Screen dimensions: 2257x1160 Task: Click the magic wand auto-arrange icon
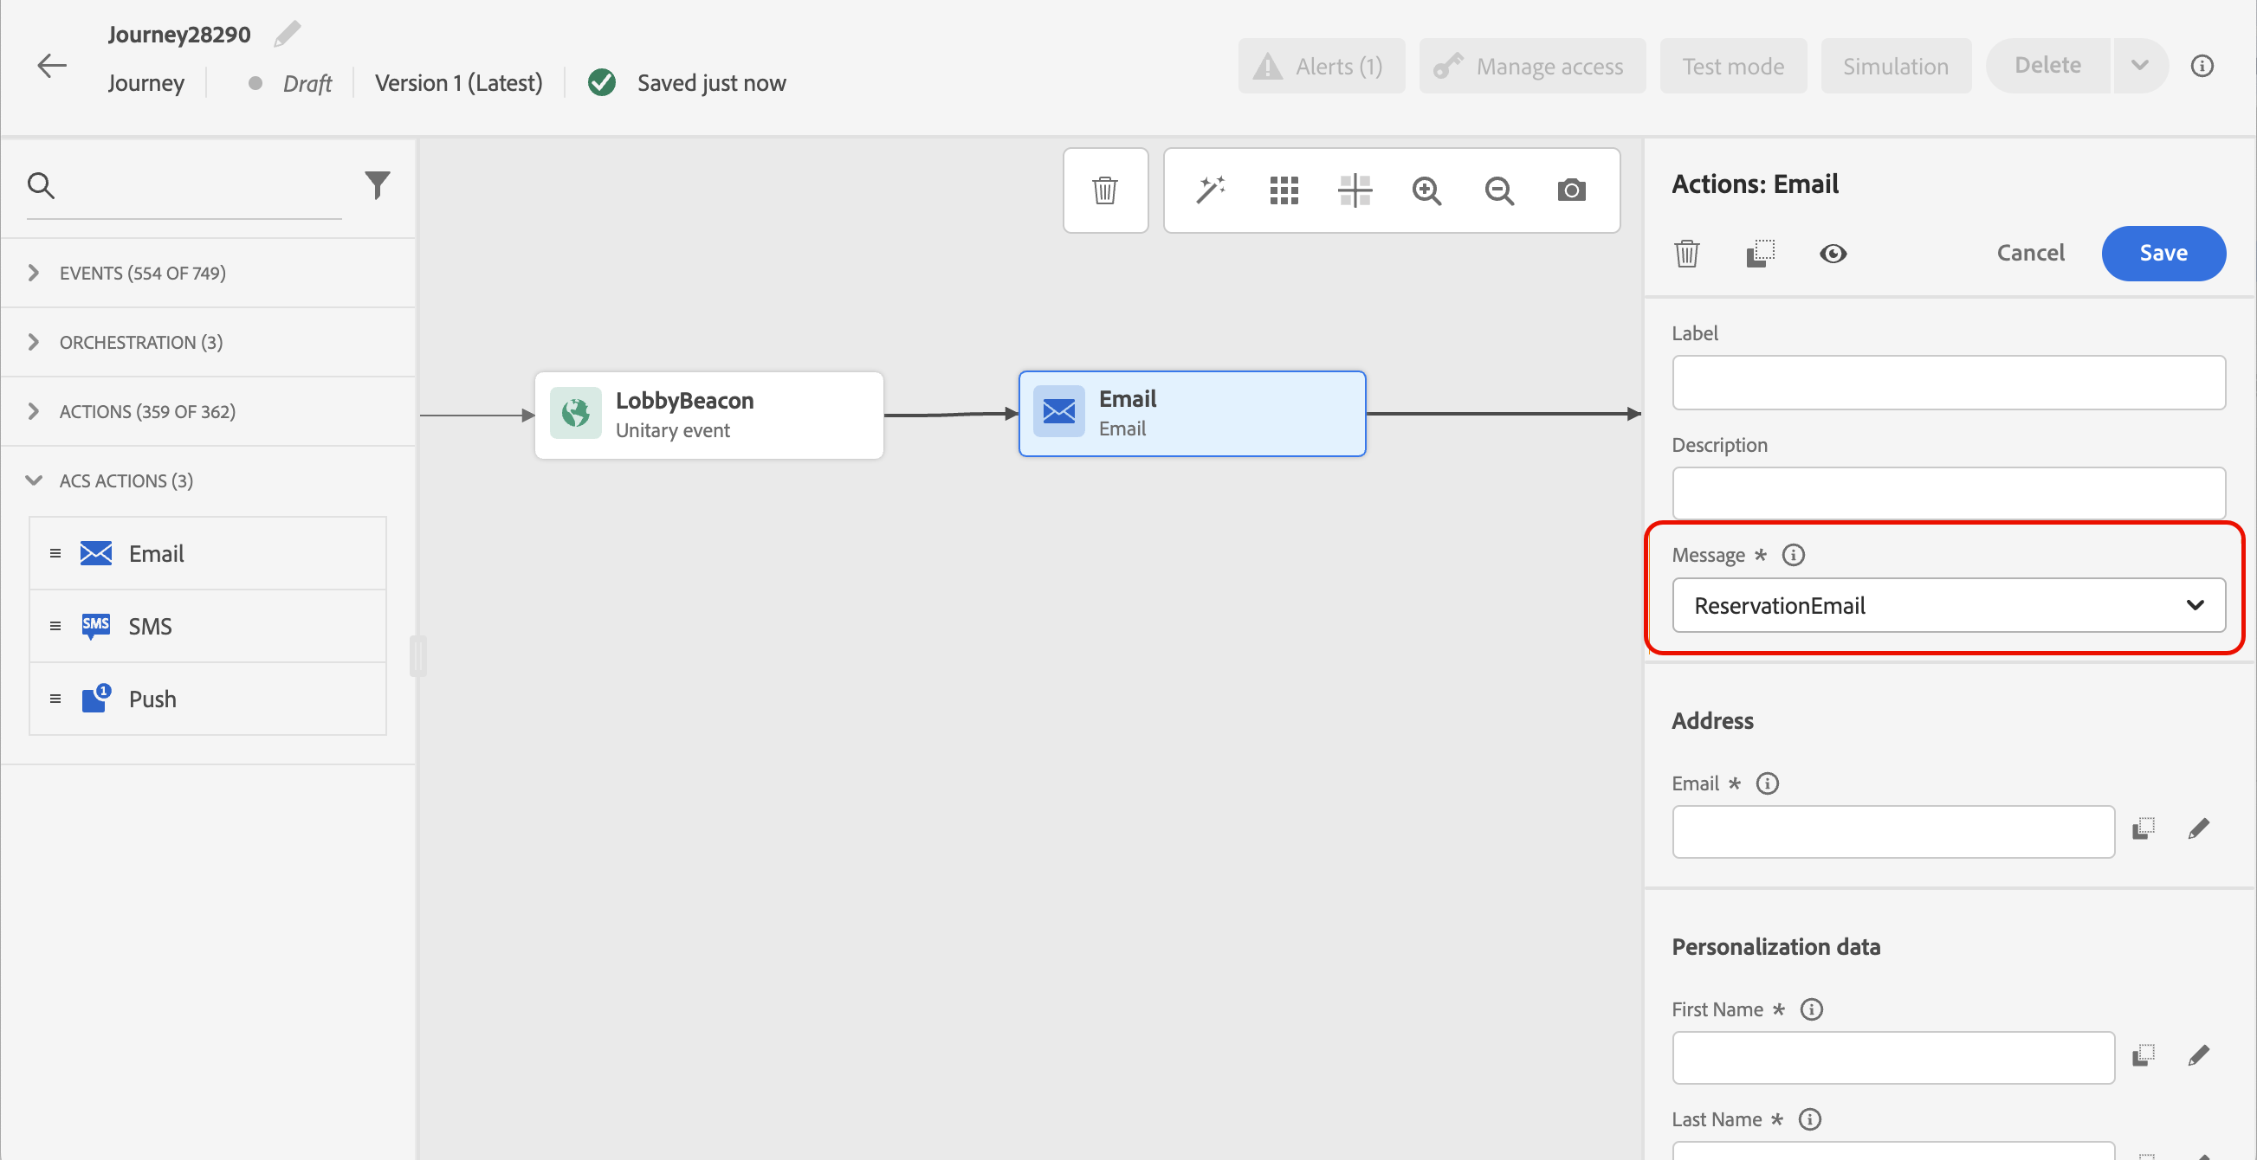coord(1210,190)
